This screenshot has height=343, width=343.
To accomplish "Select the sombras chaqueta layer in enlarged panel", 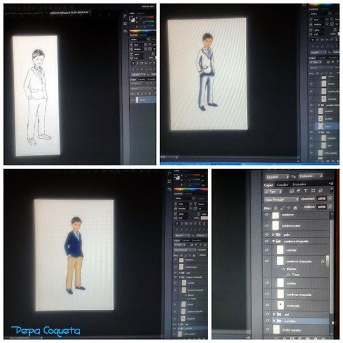I will (297, 294).
